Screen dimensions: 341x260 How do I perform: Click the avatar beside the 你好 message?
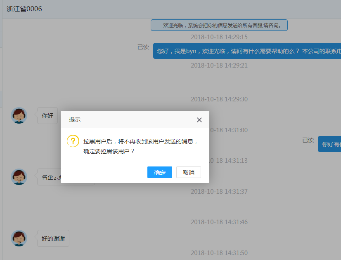coord(19,115)
